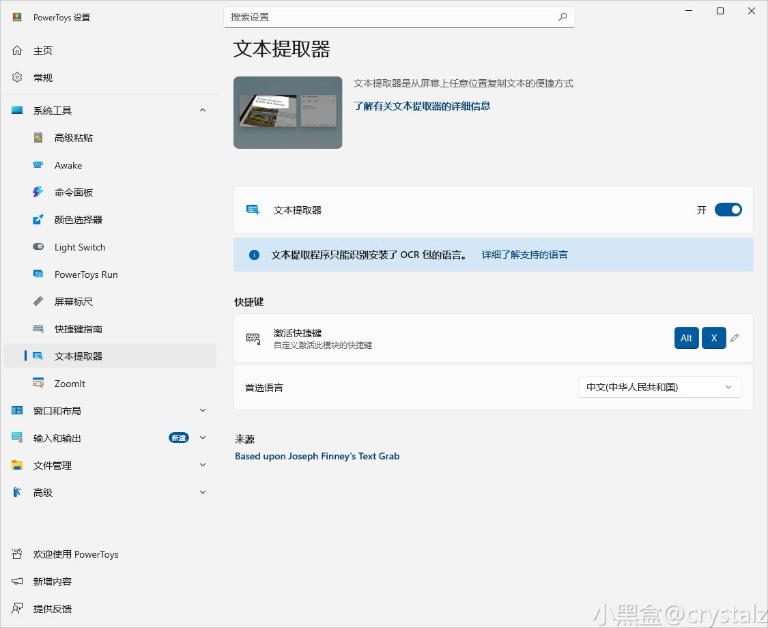The width and height of the screenshot is (768, 628).
Task: Click the 开 toggle state label
Action: click(x=701, y=210)
